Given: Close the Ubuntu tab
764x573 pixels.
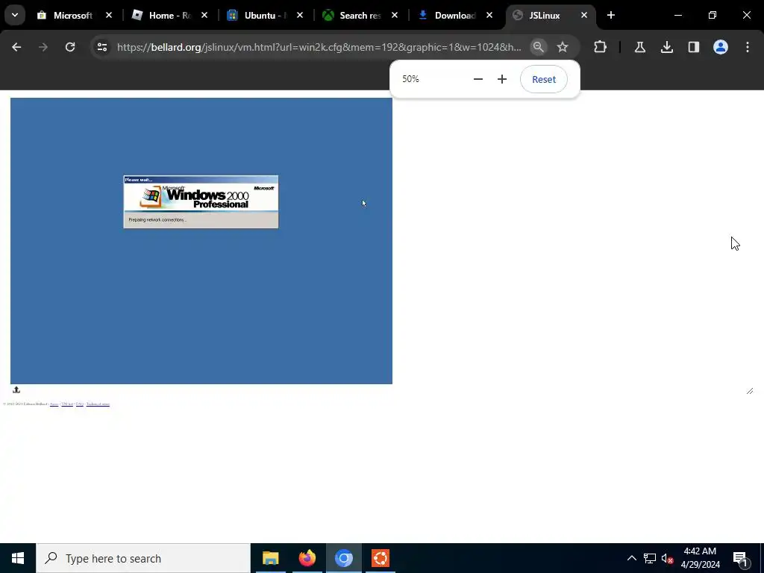Looking at the screenshot, I should [x=300, y=15].
